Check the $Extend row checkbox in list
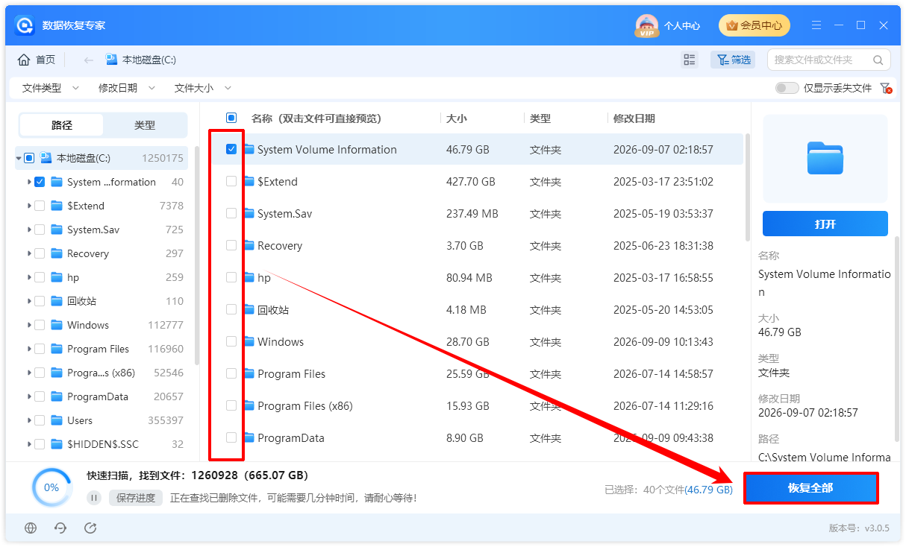 pyautogui.click(x=231, y=181)
